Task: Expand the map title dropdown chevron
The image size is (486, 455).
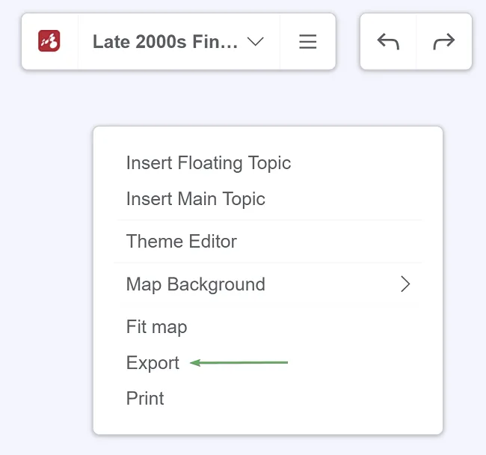Action: pyautogui.click(x=256, y=41)
